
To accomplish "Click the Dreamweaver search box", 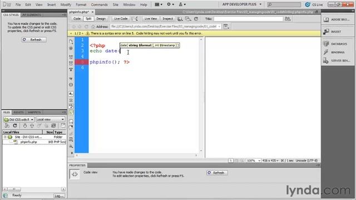I will coord(284,4).
